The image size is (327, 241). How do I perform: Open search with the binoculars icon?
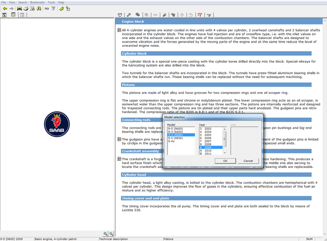click(x=39, y=9)
